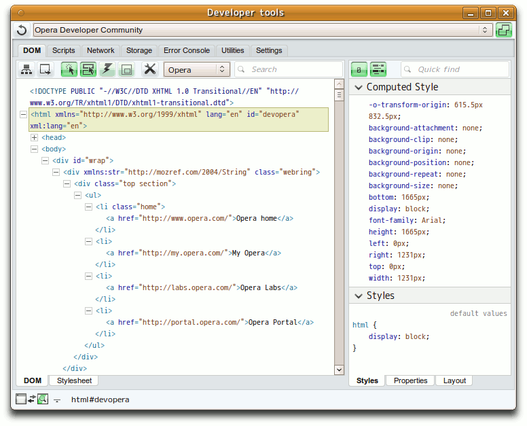Click the Quick find input field
This screenshot has width=527, height=426.
(456, 69)
